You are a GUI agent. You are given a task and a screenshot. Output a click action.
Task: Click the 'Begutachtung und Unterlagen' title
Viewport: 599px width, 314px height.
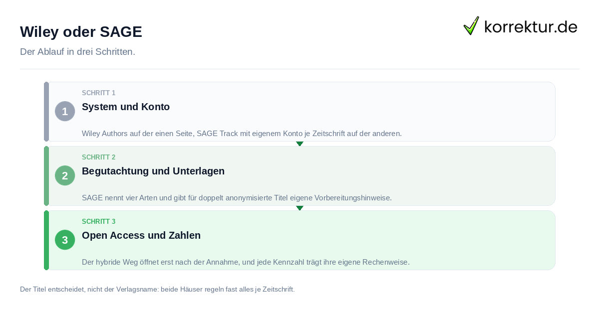(x=153, y=171)
